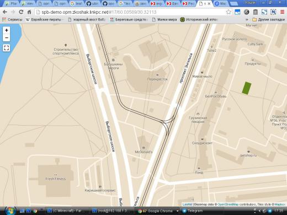Viewport: 287px width, 215px height.
Task: Zoom out the map with minus button
Action: click(x=7, y=37)
